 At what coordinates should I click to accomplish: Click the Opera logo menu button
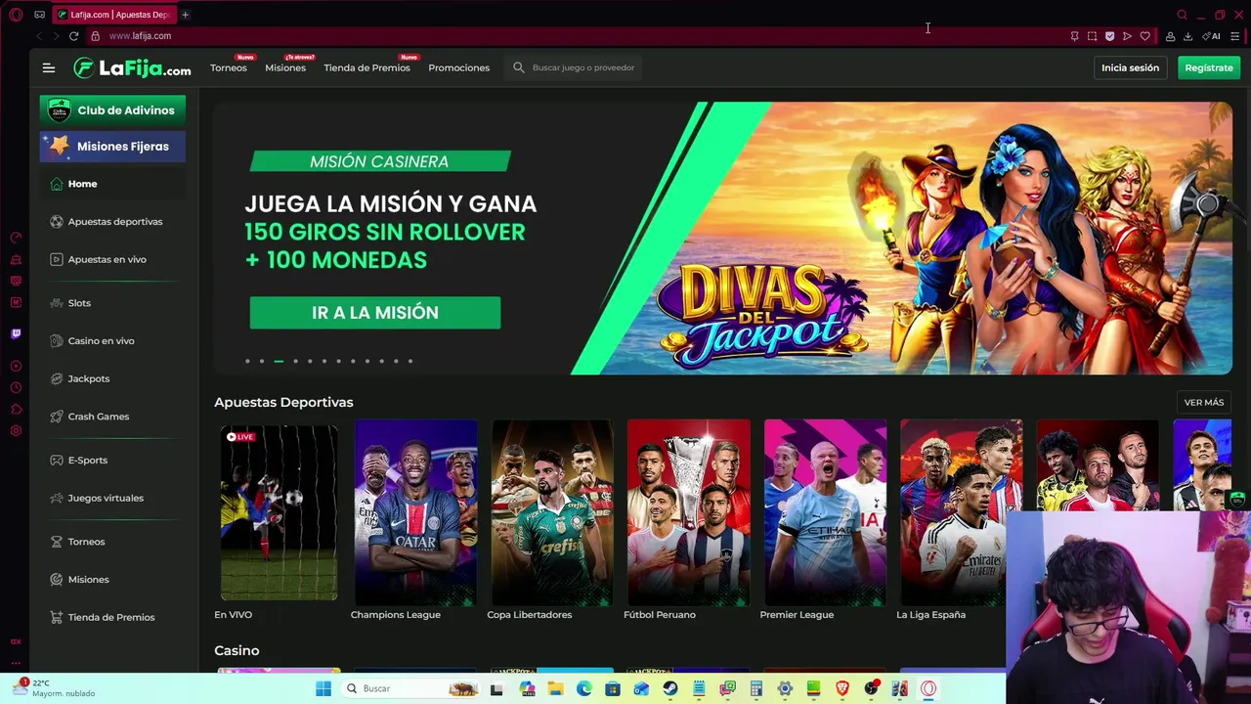click(x=16, y=15)
